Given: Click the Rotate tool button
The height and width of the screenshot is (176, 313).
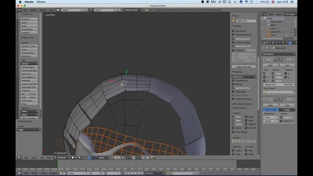Looking at the screenshot, I should (x=29, y=22).
